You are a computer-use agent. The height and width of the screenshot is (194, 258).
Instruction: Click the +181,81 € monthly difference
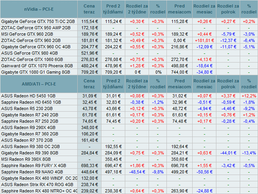click(204, 40)
